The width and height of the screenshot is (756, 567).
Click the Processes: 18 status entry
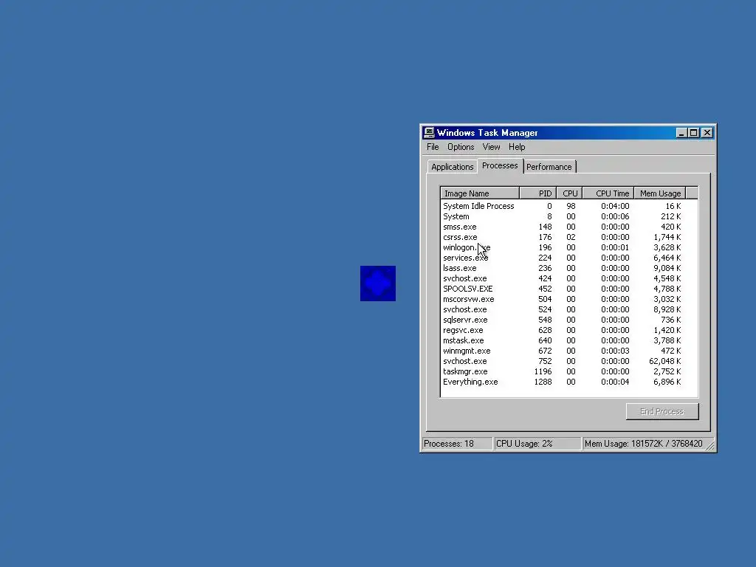tap(457, 444)
